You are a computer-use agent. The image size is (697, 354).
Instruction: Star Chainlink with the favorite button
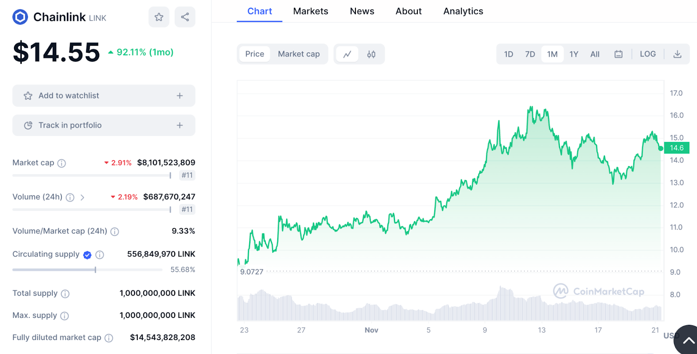(159, 17)
